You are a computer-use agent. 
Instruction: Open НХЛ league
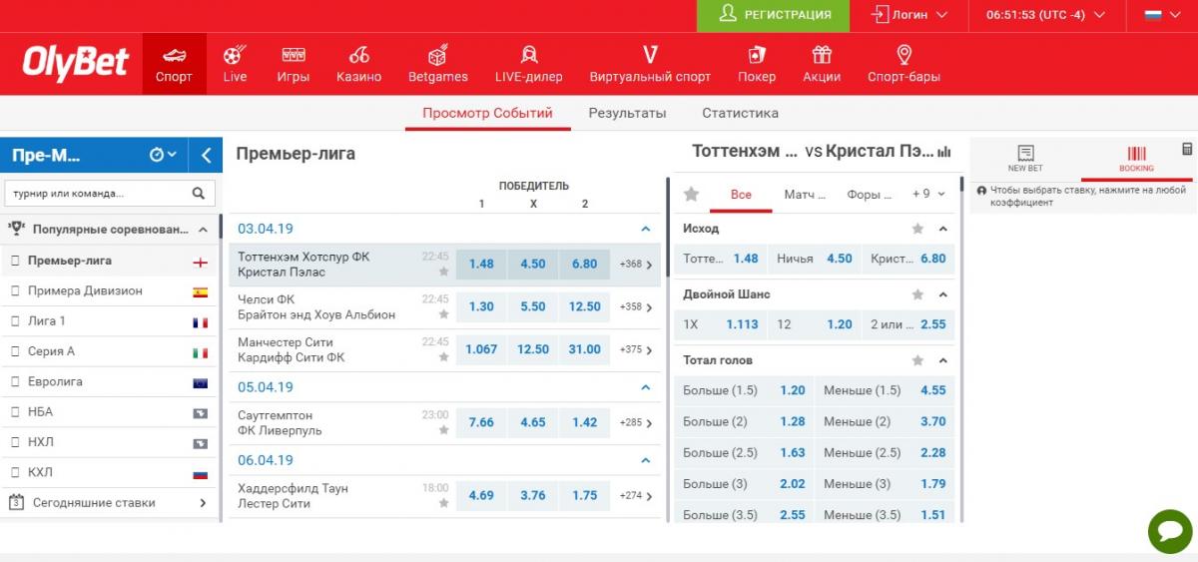(110, 442)
